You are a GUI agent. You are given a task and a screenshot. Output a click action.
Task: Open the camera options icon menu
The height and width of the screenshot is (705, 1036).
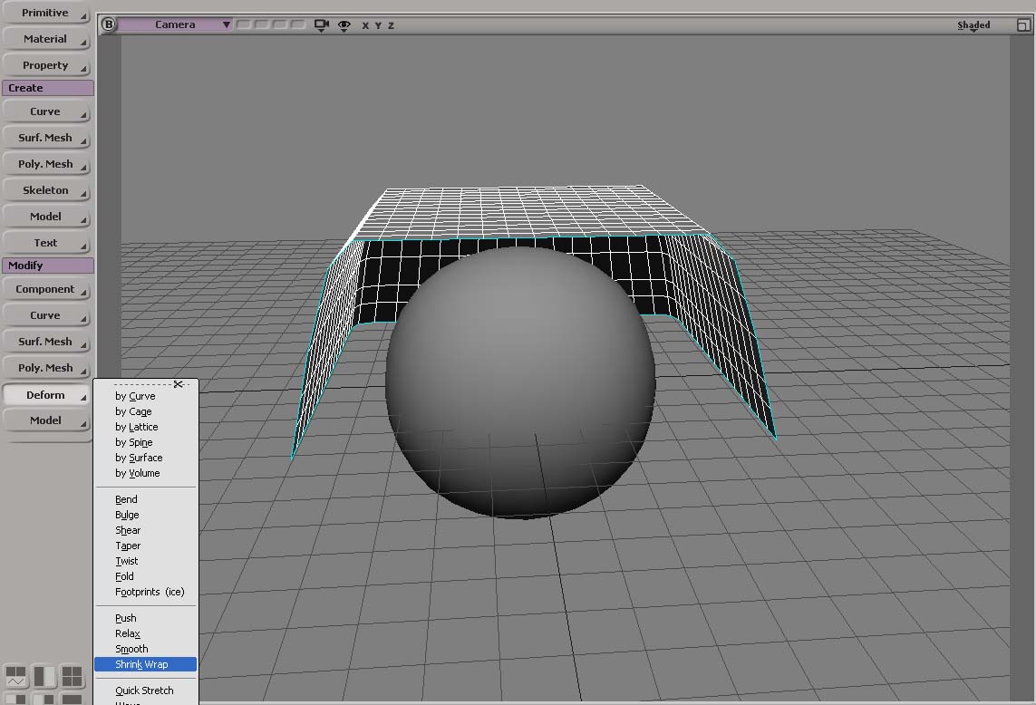coord(321,25)
